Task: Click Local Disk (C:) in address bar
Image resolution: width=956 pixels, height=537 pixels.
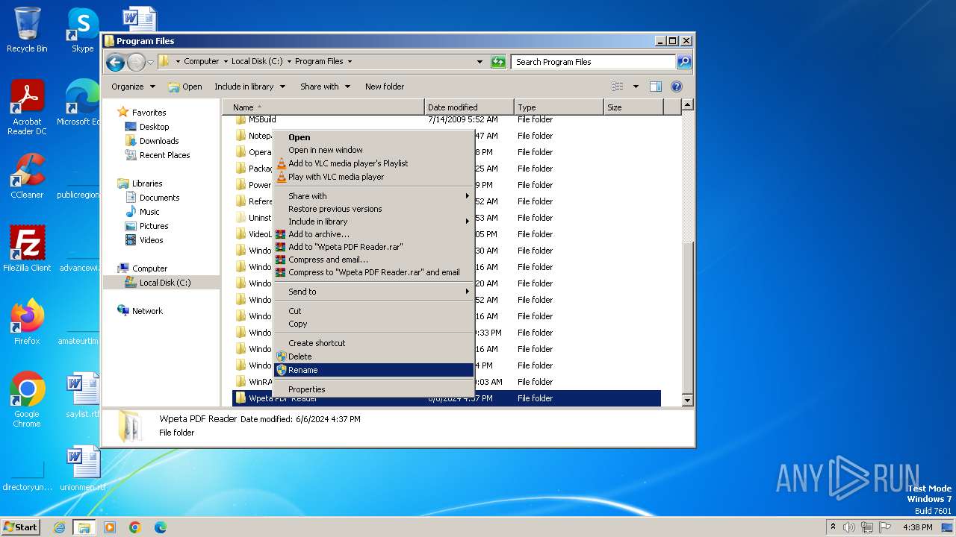Action: click(x=257, y=62)
